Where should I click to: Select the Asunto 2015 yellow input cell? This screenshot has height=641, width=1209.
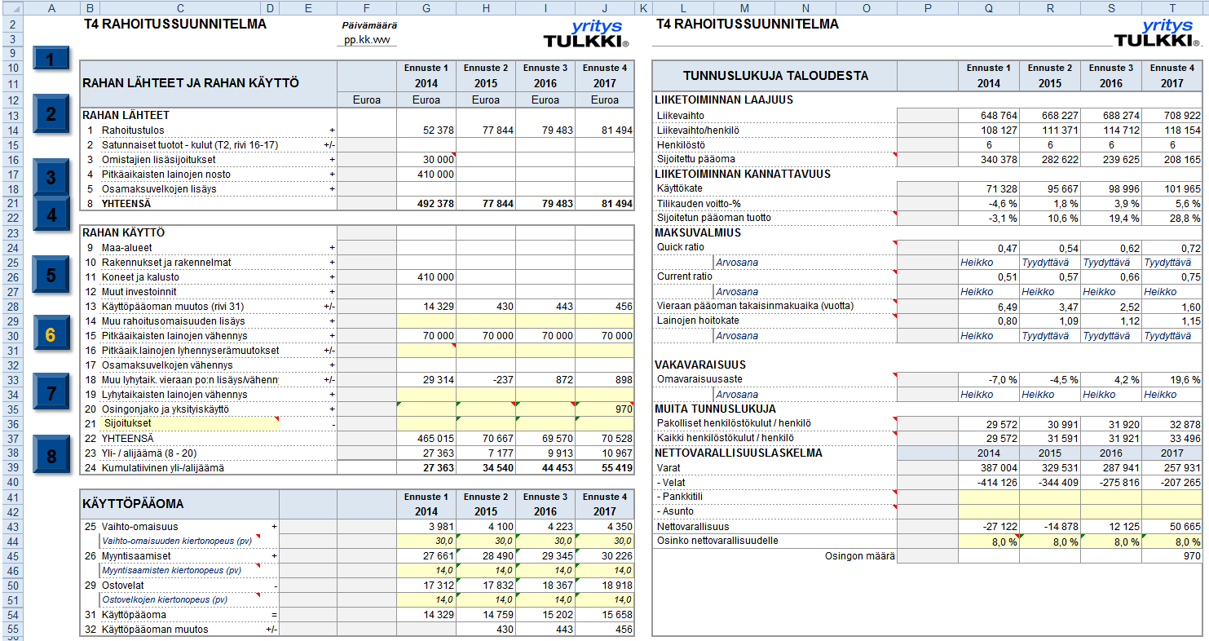coord(1050,511)
